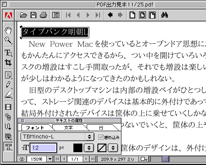The height and width of the screenshot is (165, 206).
Task: Click the font size field showing 12
Action: [x=43, y=148]
